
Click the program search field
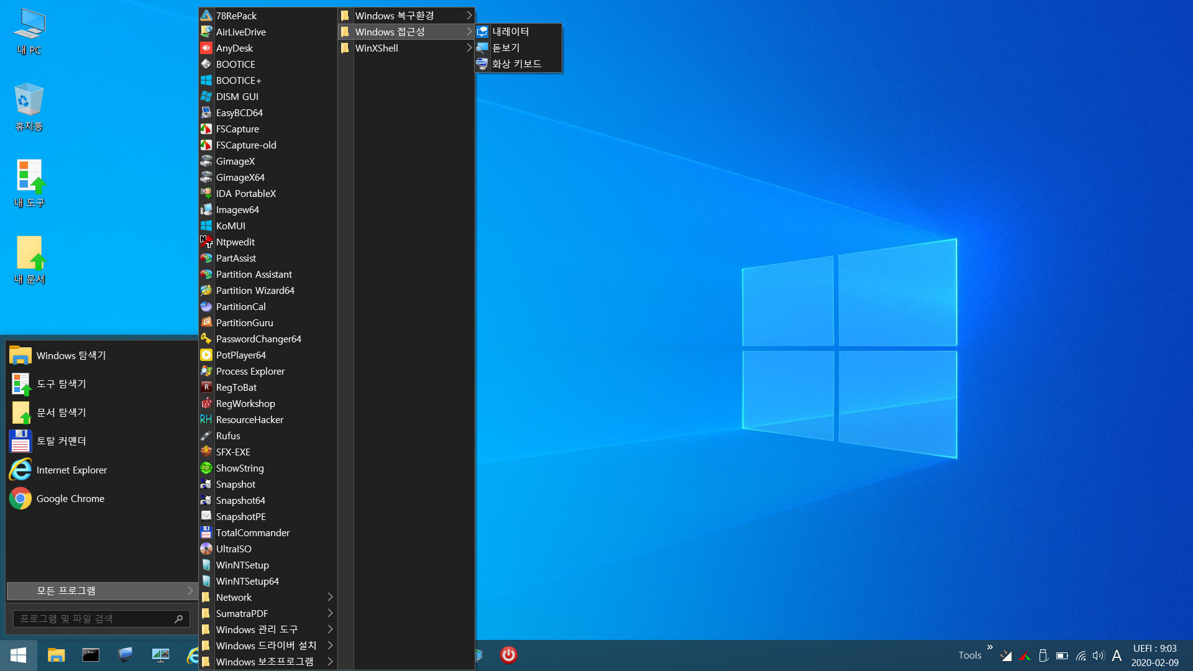pyautogui.click(x=101, y=619)
